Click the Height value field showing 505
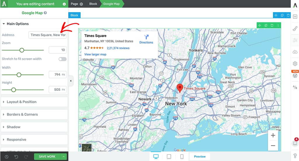299x161 pixels. pos(58,90)
